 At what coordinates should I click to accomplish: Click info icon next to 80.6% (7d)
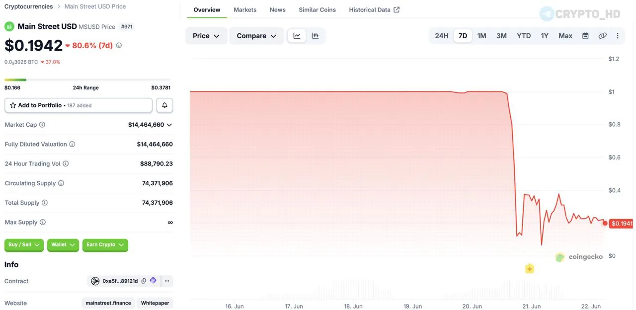pos(119,45)
